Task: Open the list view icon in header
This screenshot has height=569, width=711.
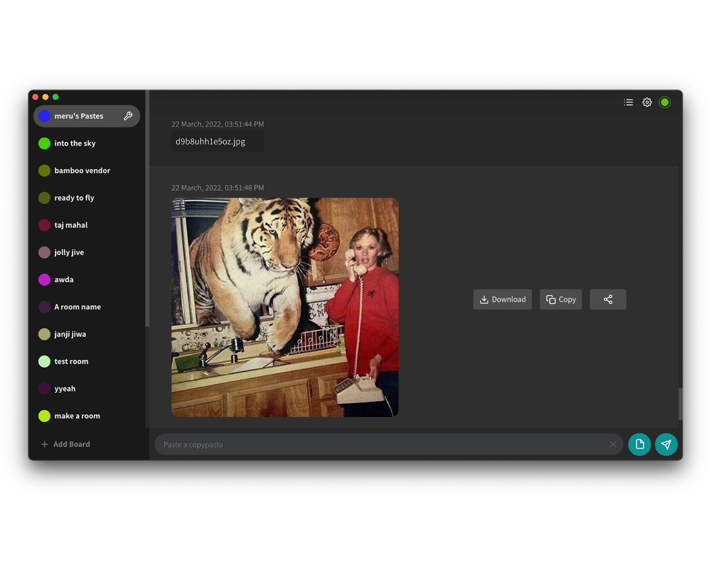Action: 628,102
